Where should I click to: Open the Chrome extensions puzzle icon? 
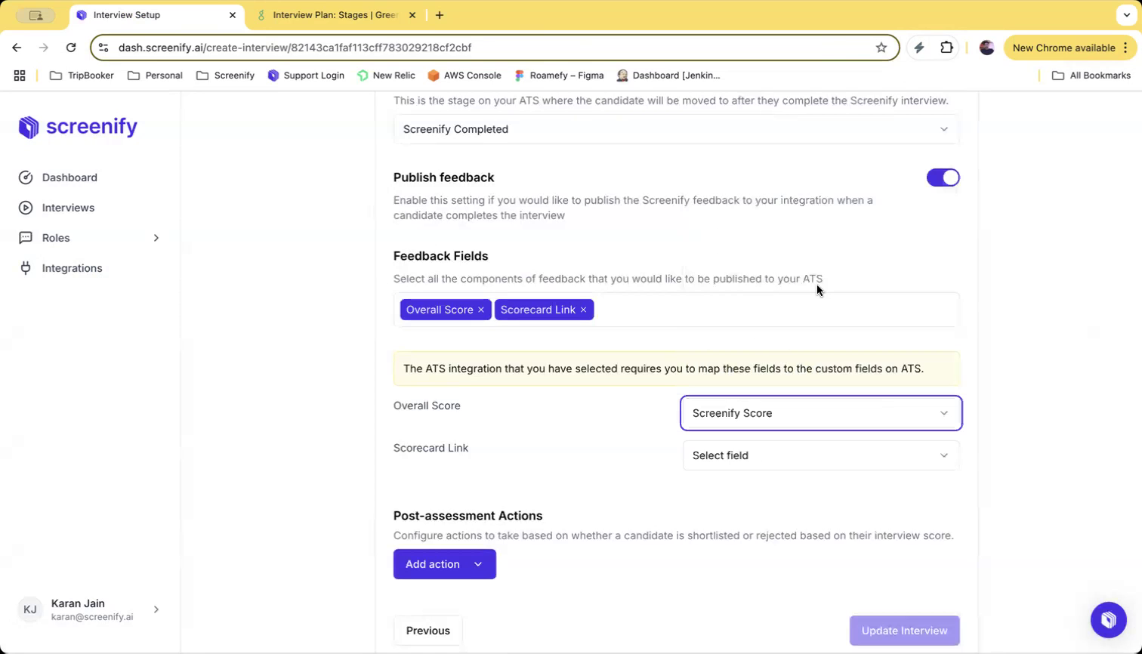click(947, 48)
